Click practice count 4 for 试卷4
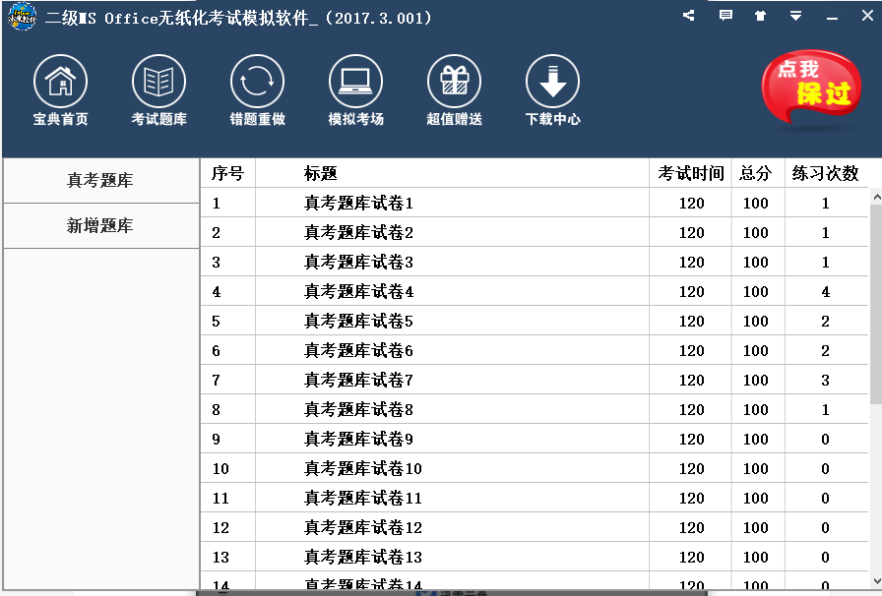This screenshot has height=596, width=882. coord(825,292)
